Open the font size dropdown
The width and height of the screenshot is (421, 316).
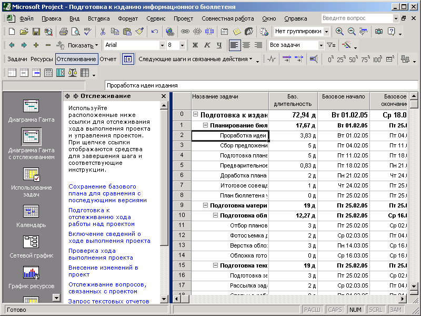[x=182, y=45]
